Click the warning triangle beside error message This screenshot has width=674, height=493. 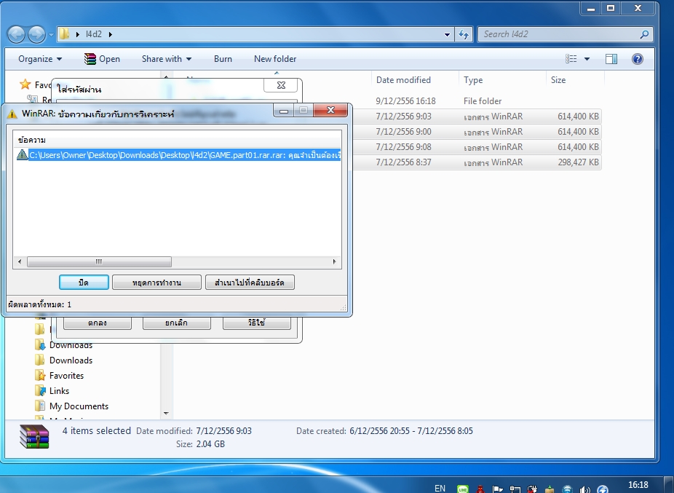(x=22, y=155)
